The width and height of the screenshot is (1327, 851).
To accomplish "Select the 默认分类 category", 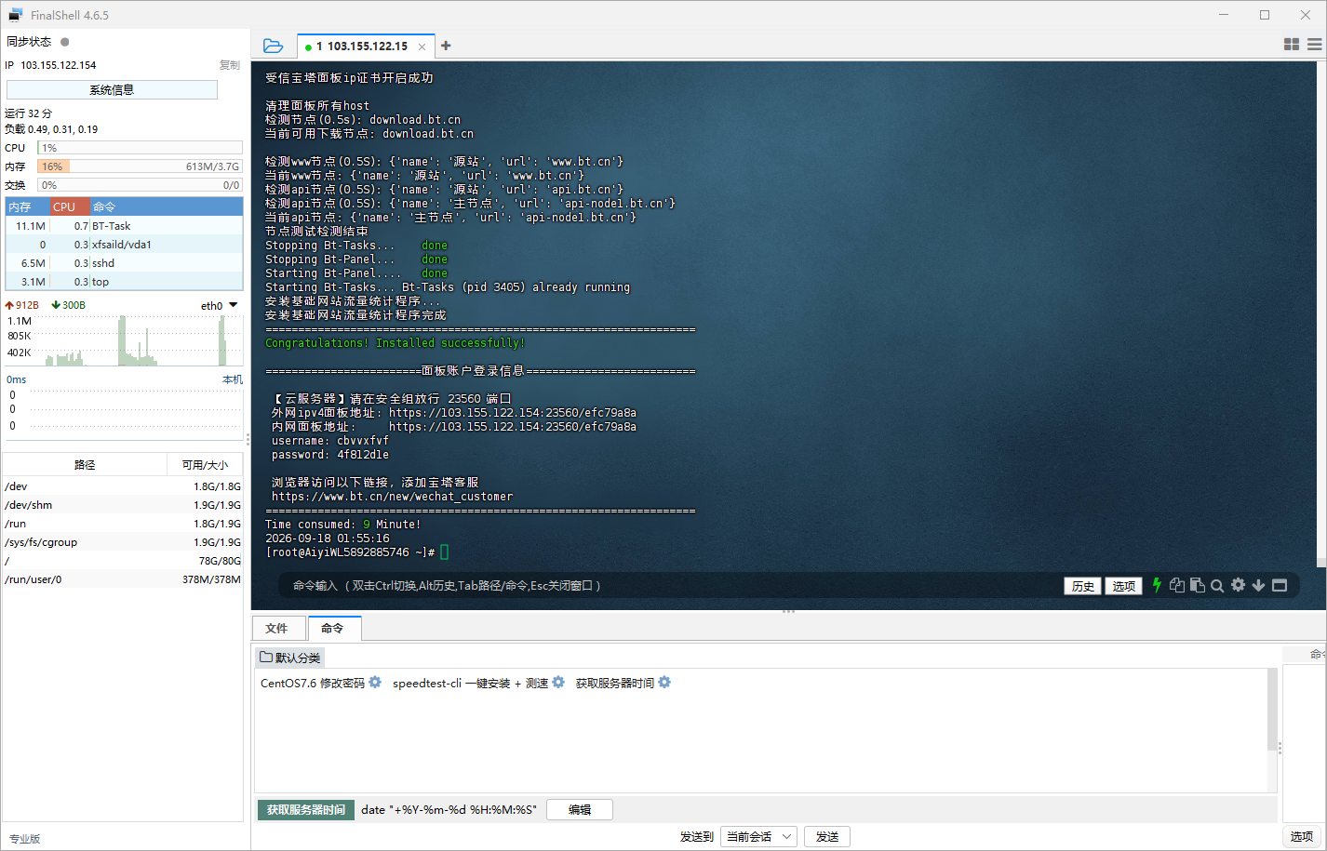I will pyautogui.click(x=290, y=658).
